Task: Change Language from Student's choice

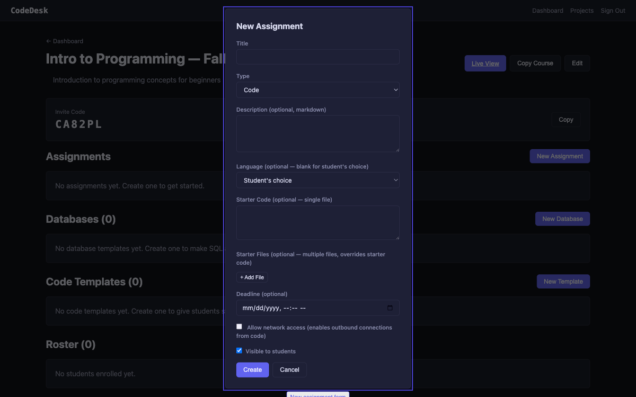Action: 318,180
